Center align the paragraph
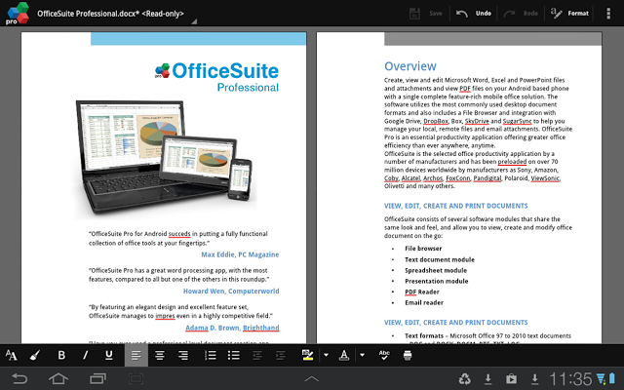The height and width of the screenshot is (390, 624). 159,356
